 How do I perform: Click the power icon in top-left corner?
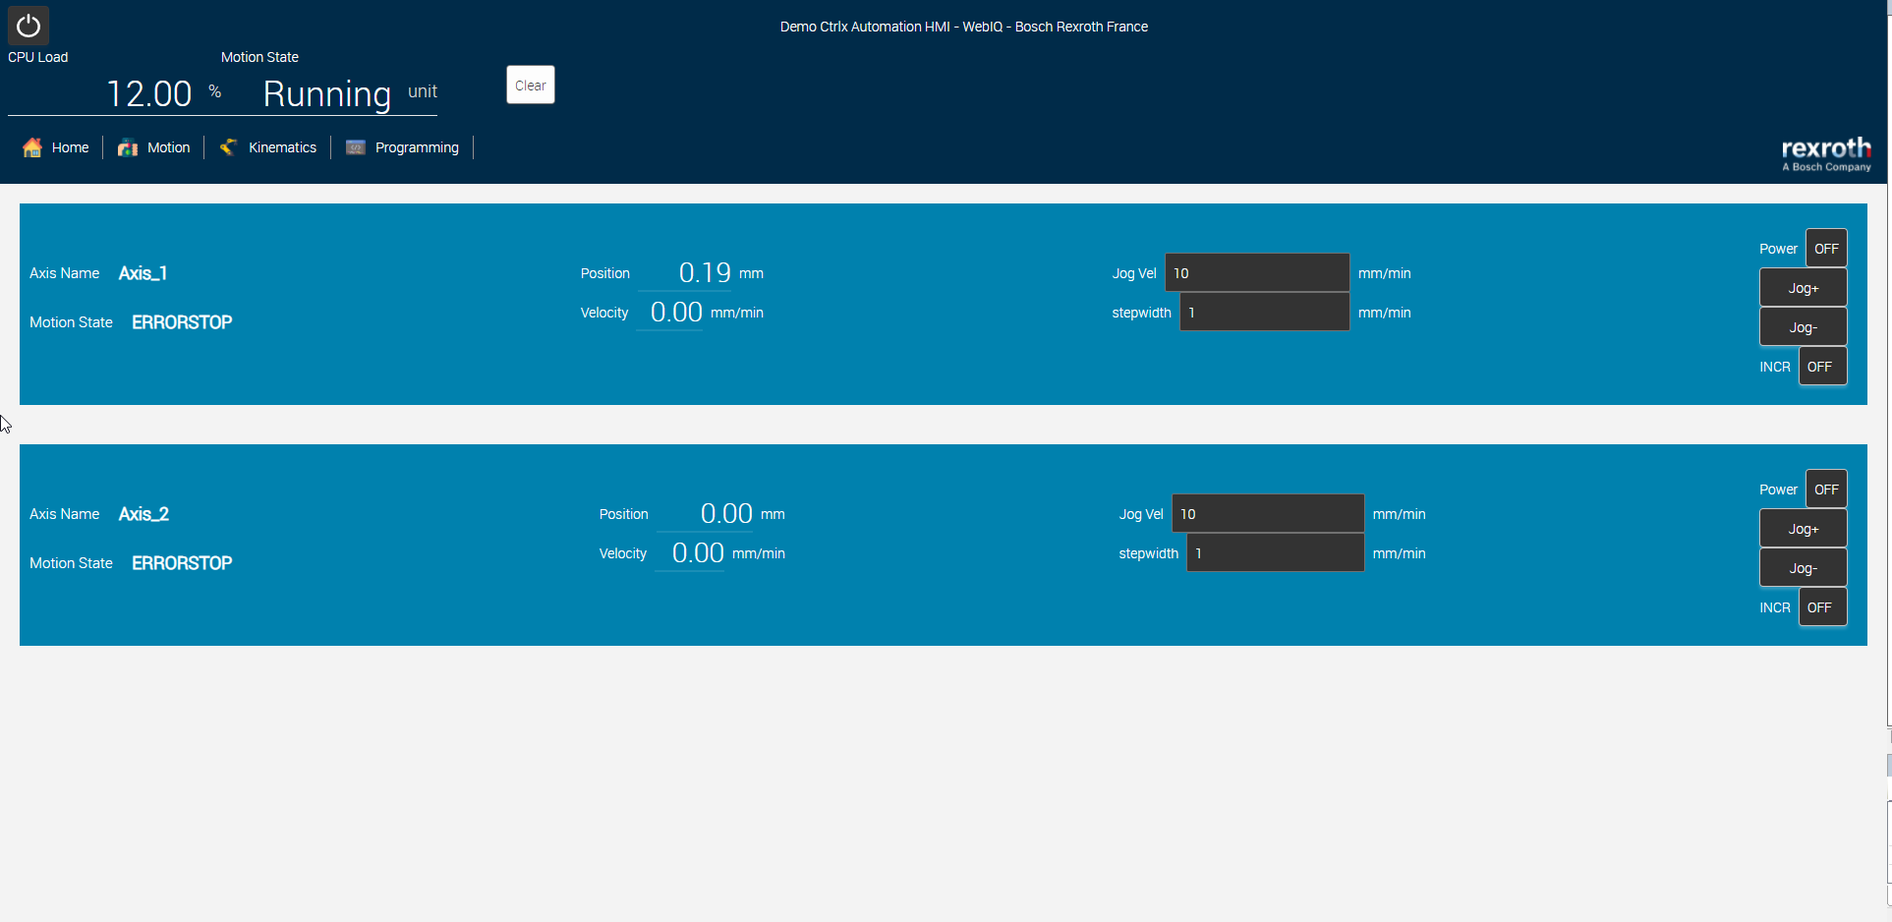point(29,26)
